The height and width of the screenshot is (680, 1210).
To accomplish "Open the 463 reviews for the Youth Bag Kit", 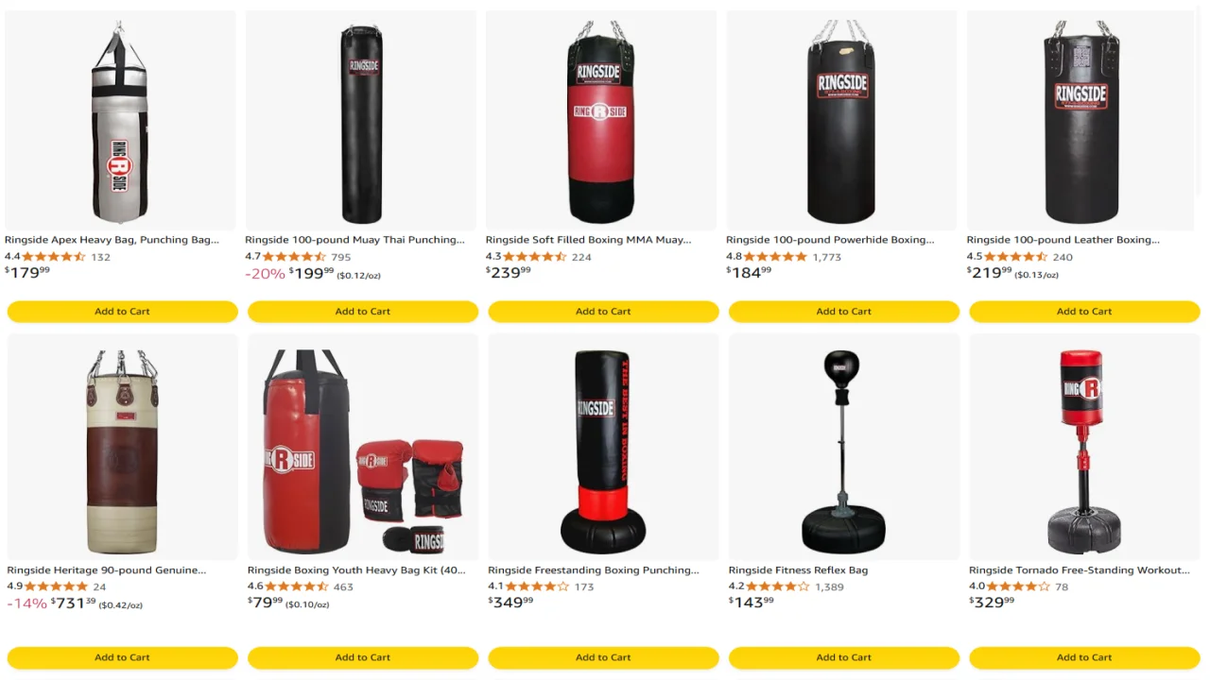I will pyautogui.click(x=343, y=586).
